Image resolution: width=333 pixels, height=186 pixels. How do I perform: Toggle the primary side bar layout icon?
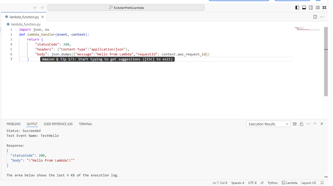pyautogui.click(x=297, y=8)
